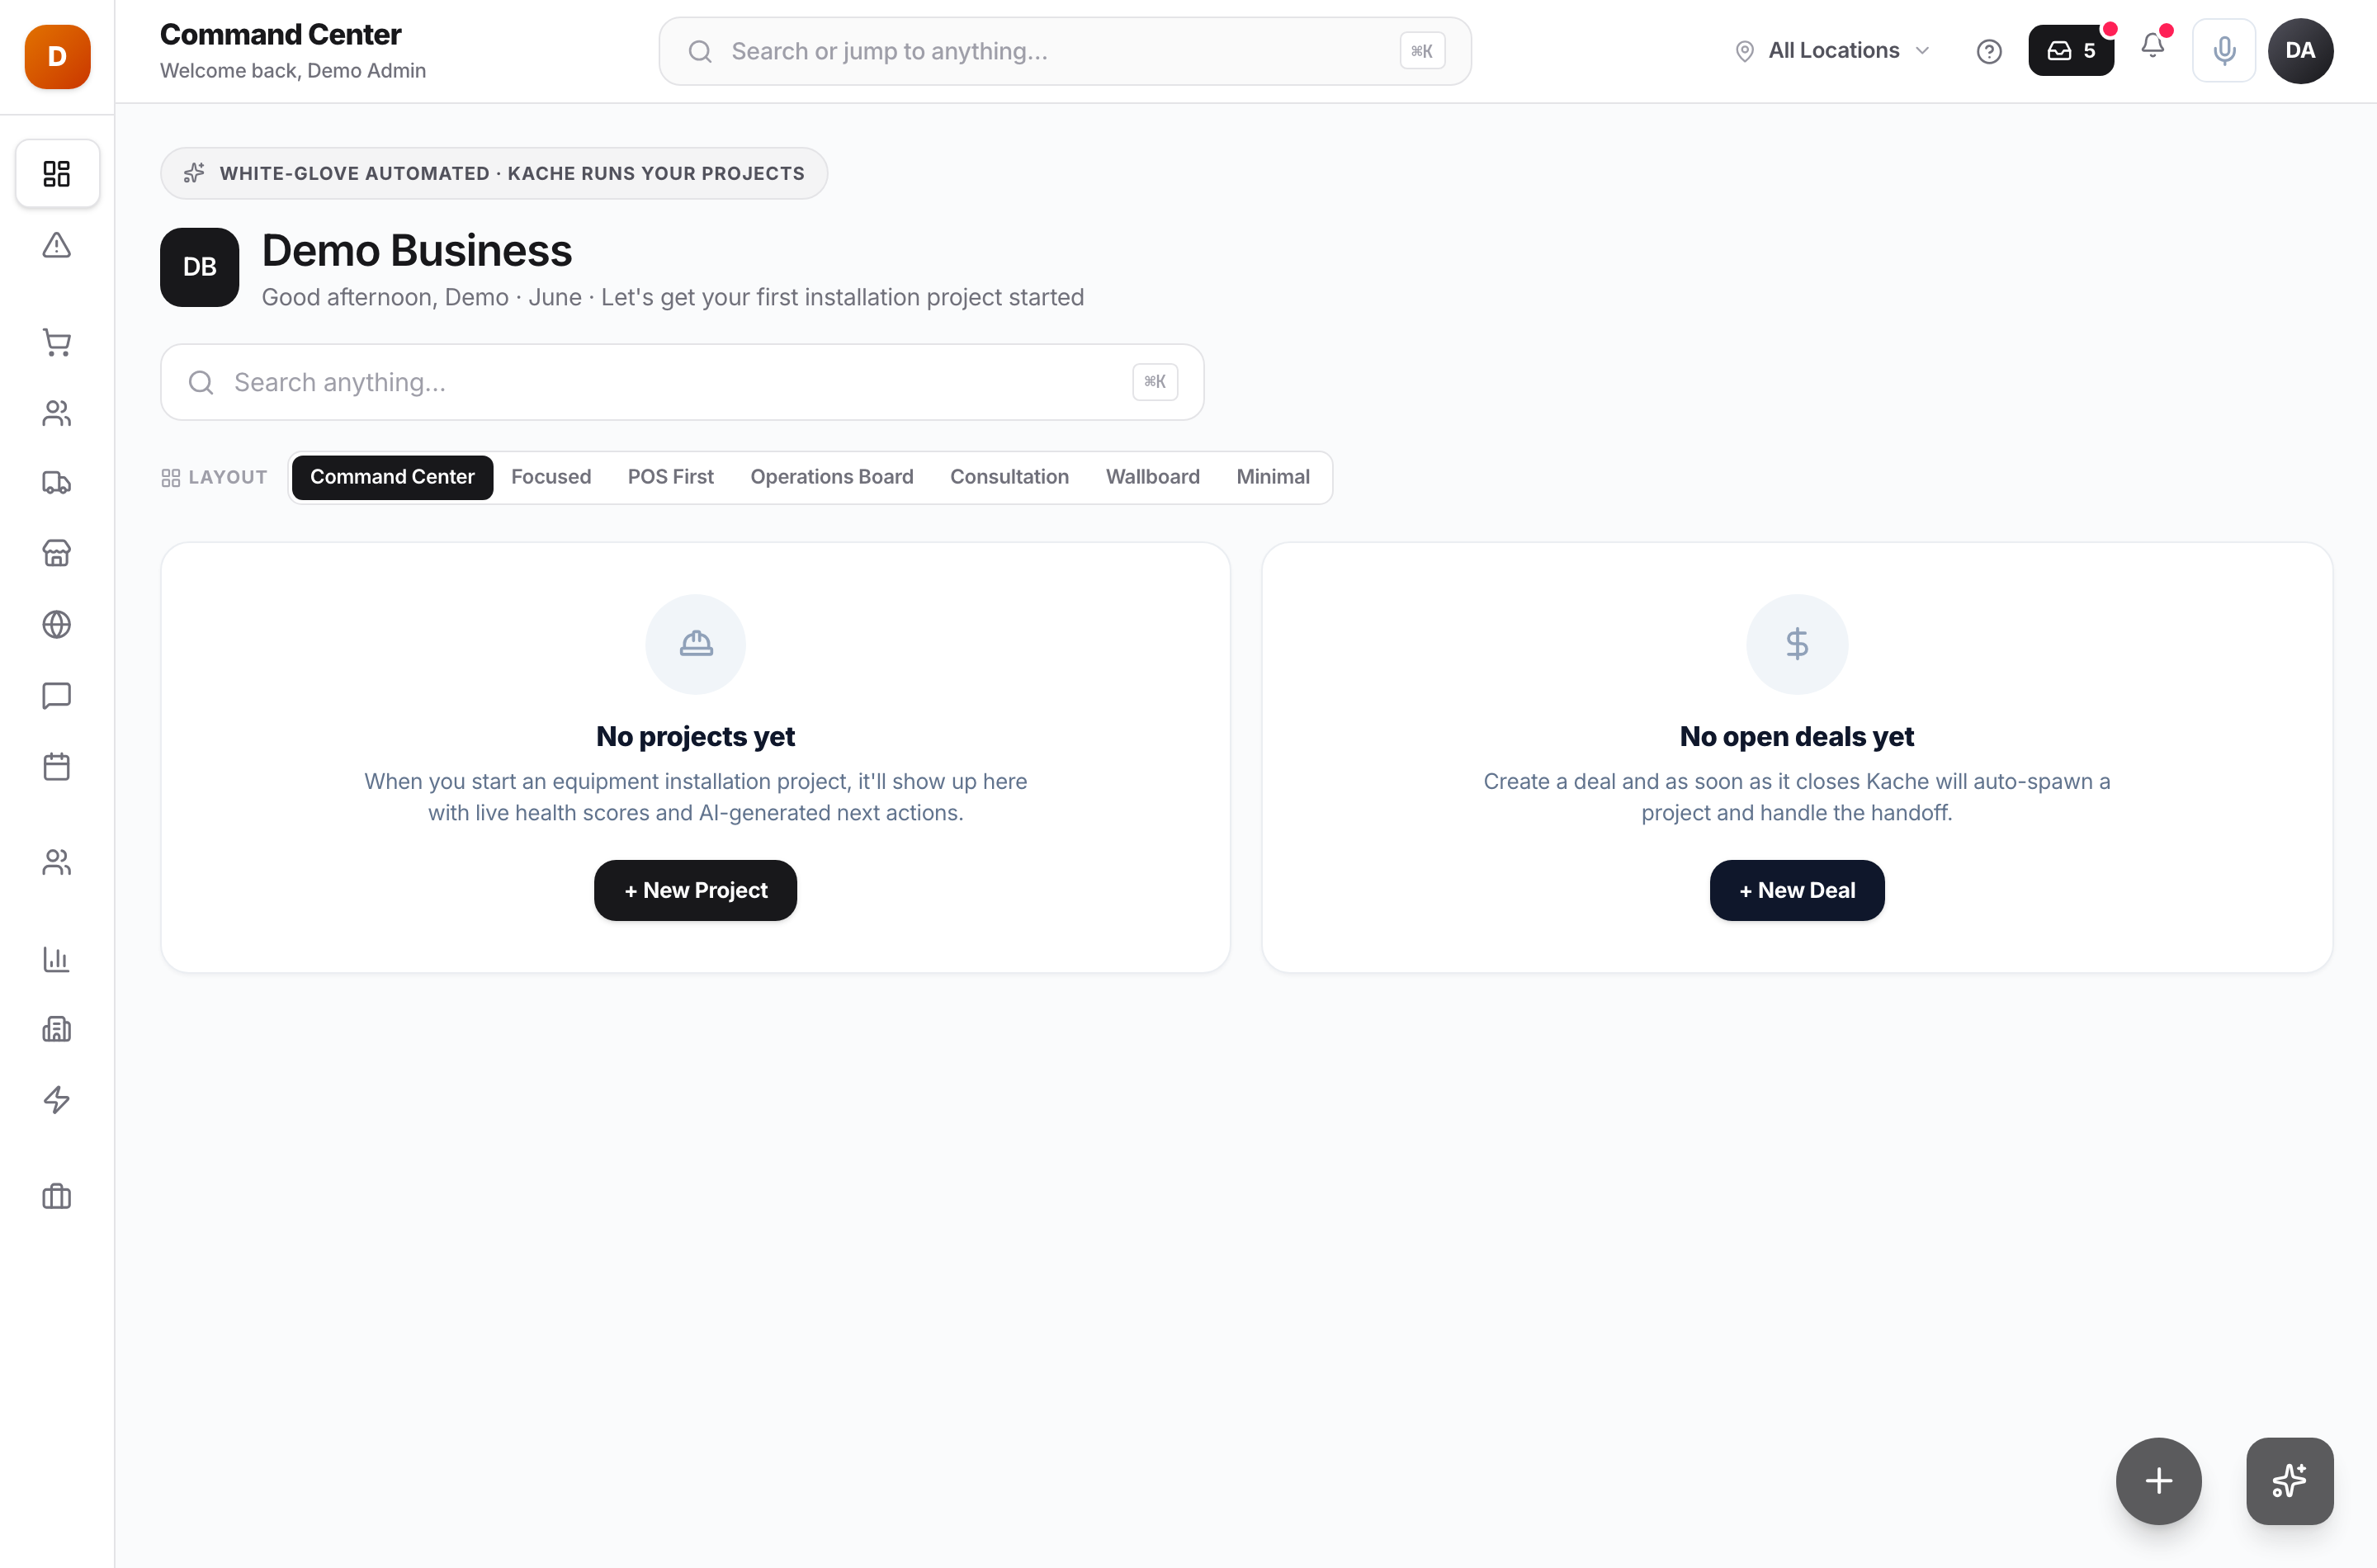Open the orange D workspace logo
The width and height of the screenshot is (2377, 1568).
click(x=57, y=56)
